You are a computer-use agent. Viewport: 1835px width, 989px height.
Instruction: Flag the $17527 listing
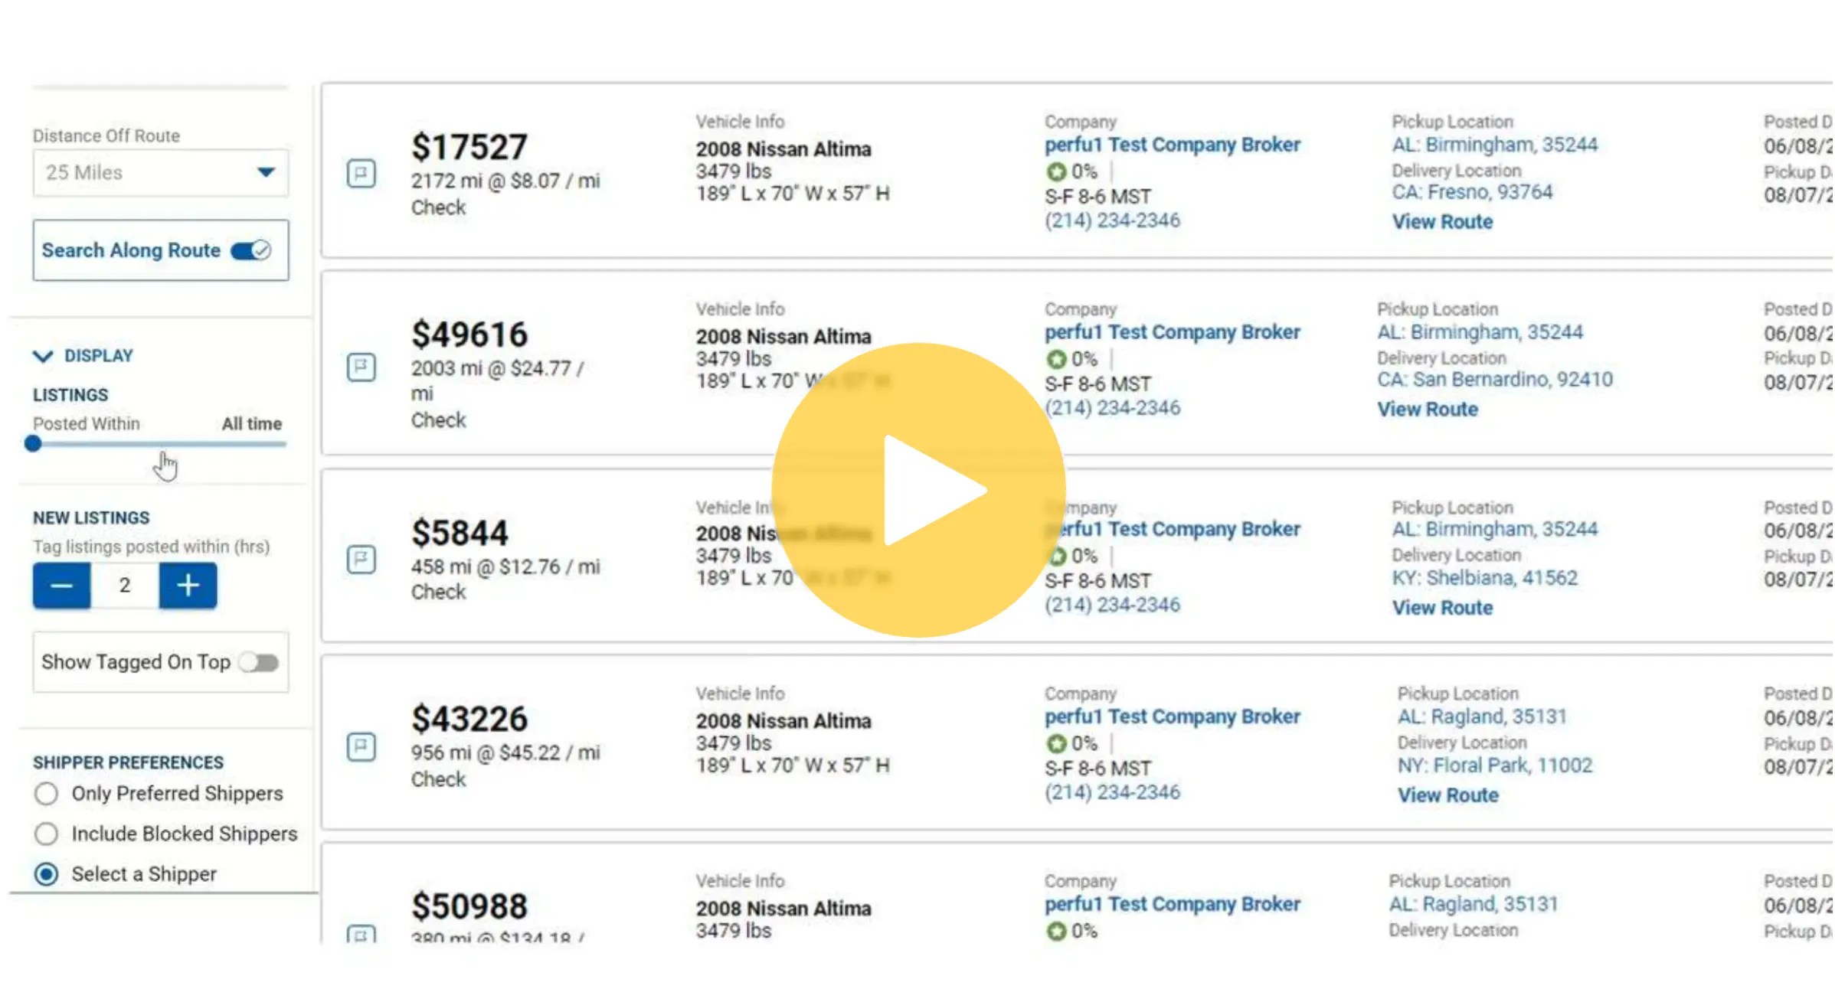(361, 174)
